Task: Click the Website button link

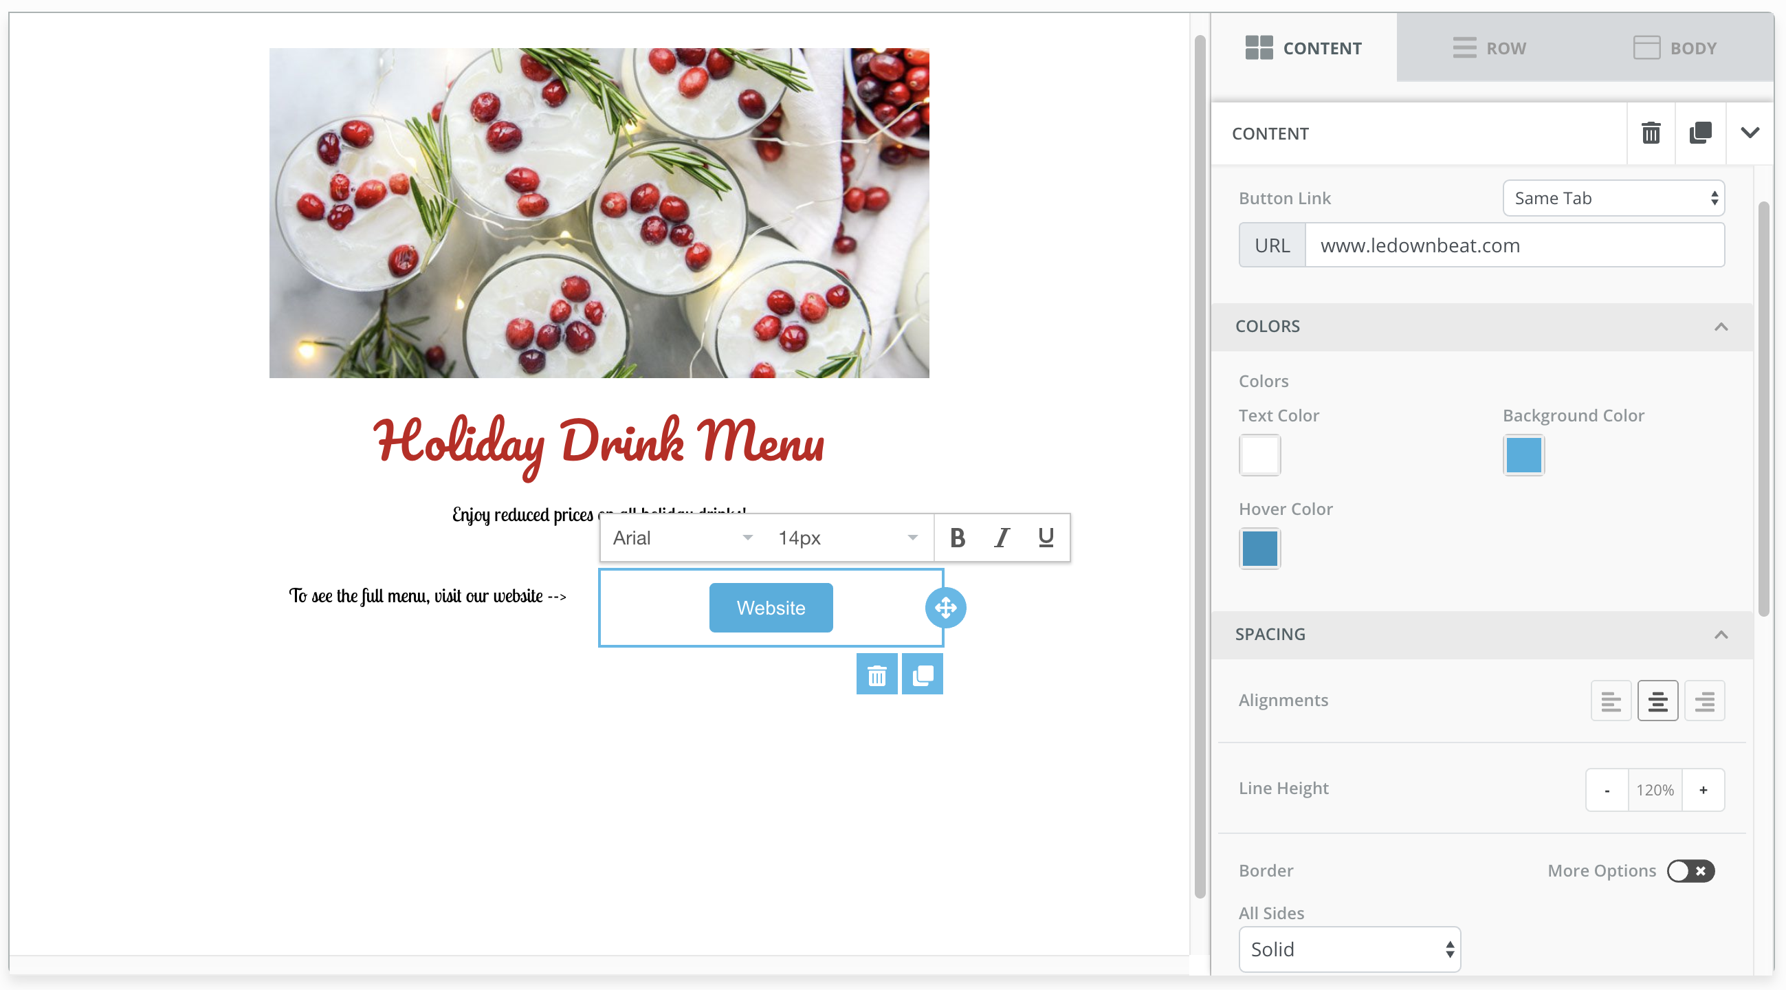Action: pyautogui.click(x=771, y=607)
